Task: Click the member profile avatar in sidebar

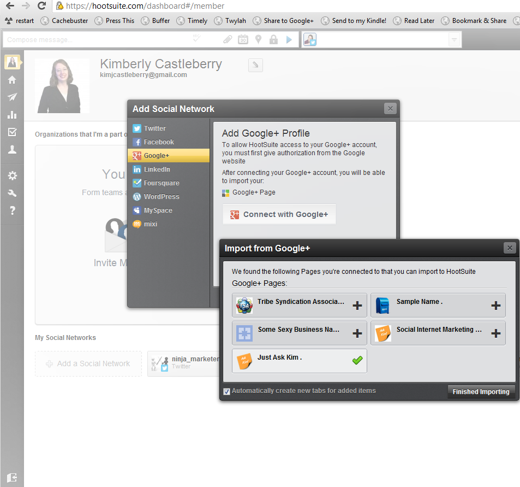Action: tap(12, 62)
